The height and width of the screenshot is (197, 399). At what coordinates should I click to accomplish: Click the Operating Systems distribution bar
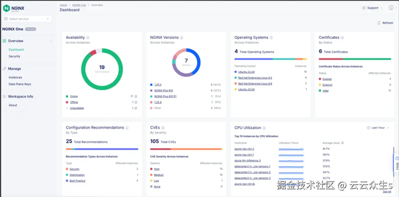270,59
